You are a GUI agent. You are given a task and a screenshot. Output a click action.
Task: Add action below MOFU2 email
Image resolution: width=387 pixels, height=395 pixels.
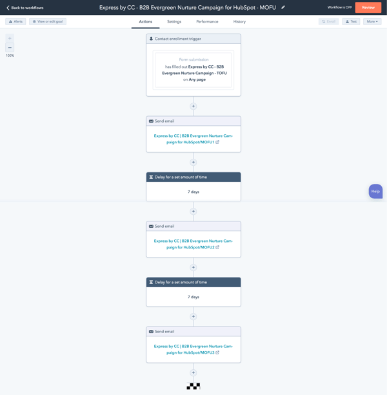[x=193, y=267]
